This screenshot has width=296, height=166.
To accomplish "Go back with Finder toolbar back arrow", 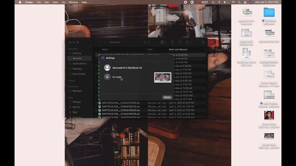I will (99, 42).
